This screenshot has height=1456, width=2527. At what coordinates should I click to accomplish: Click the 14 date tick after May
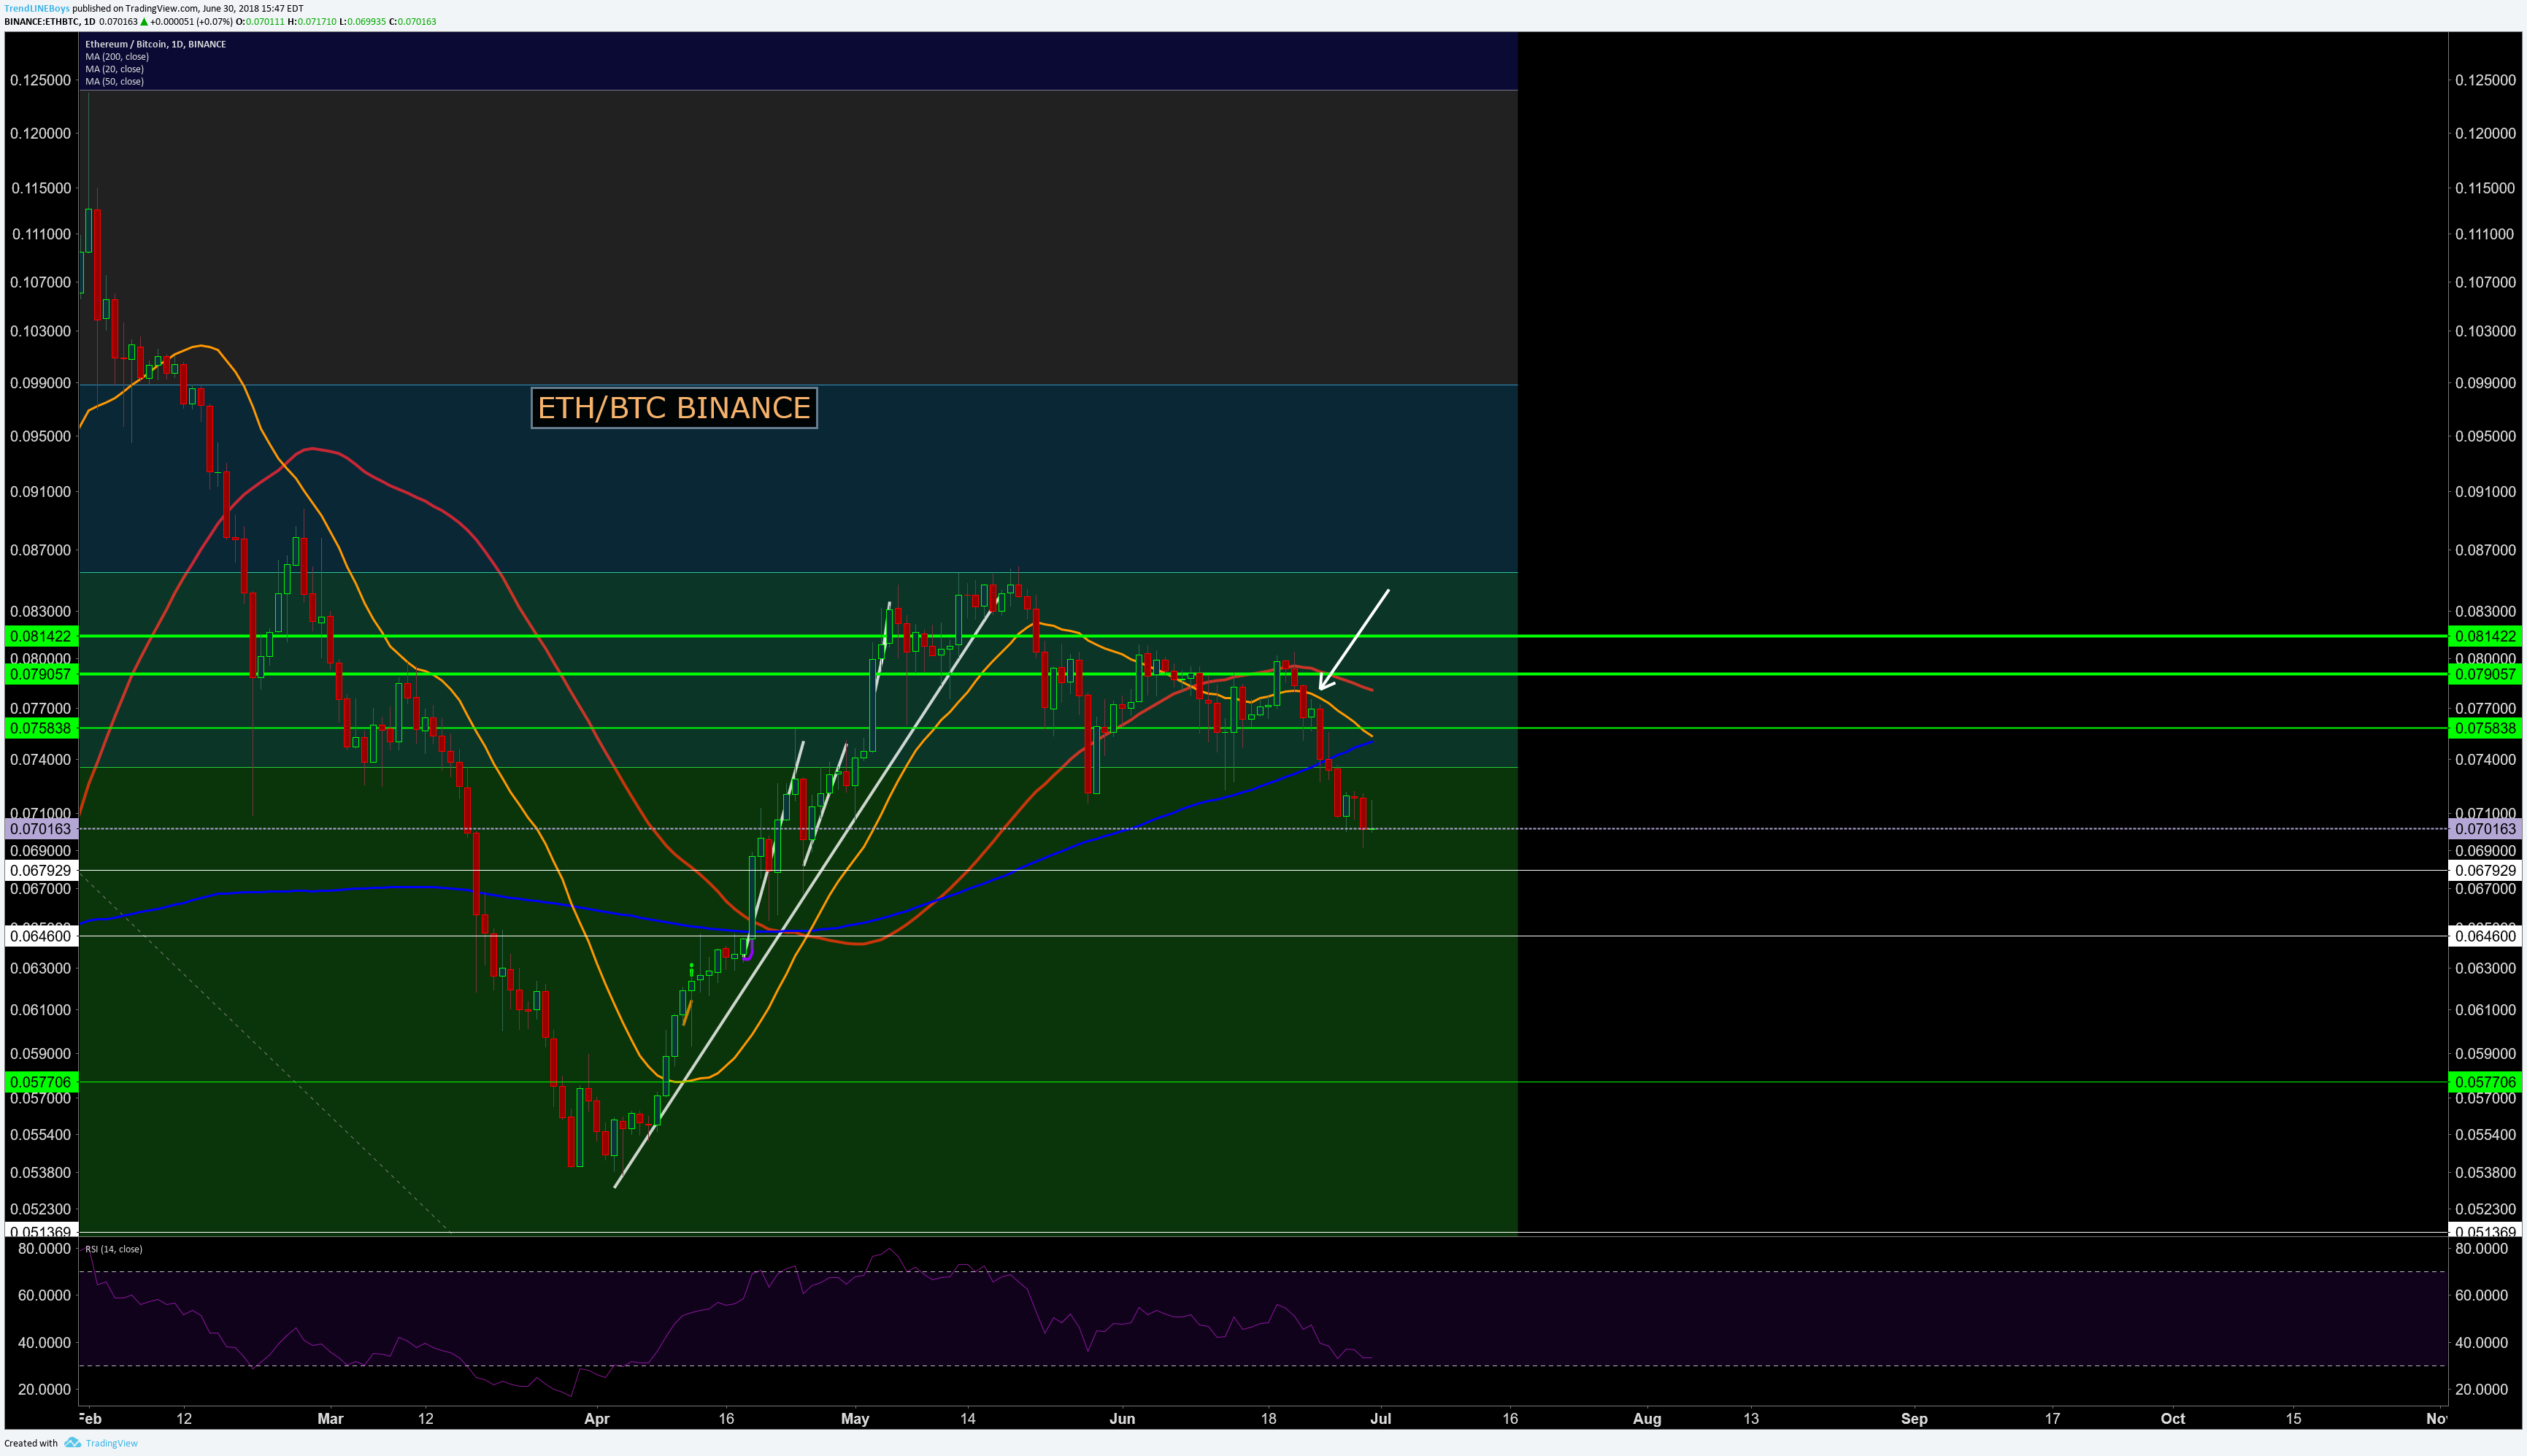pos(968,1419)
